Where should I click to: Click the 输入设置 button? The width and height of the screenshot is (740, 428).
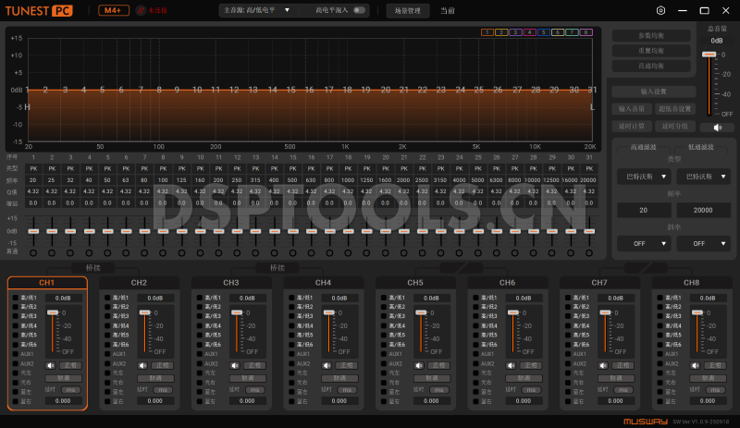coord(653,92)
